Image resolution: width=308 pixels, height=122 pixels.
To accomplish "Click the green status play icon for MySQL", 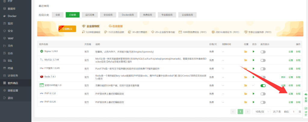I will [x=254, y=60].
